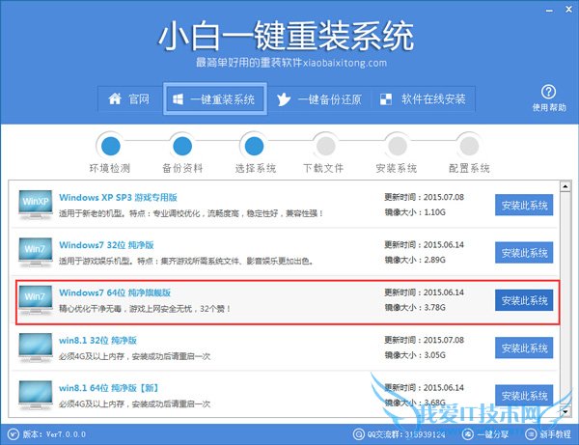Click the 一键分享 share icon

click(468, 434)
